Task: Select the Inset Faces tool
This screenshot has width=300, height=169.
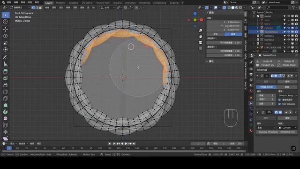Action: [x=6, y=78]
